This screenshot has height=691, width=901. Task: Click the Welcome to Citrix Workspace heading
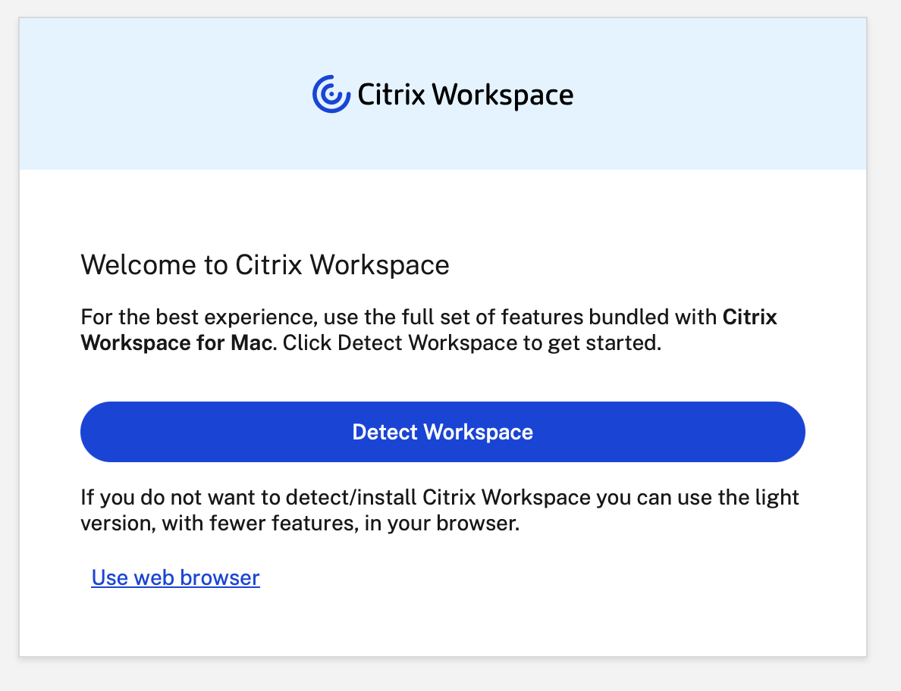click(x=265, y=265)
